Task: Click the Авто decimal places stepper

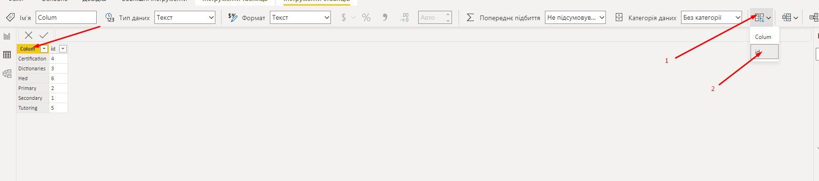Action: pyautogui.click(x=435, y=18)
